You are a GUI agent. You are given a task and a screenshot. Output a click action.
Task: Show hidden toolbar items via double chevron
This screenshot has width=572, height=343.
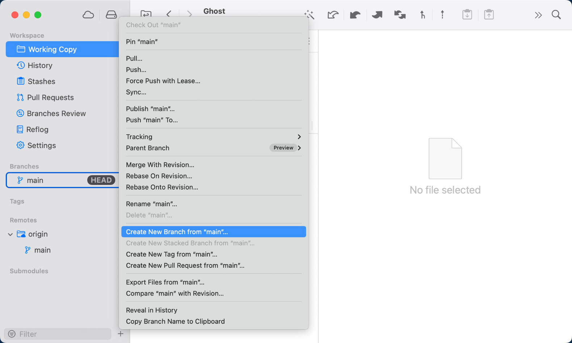coord(538,15)
